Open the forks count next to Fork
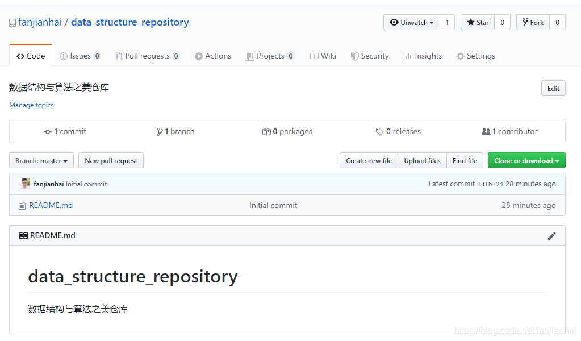 tap(557, 22)
